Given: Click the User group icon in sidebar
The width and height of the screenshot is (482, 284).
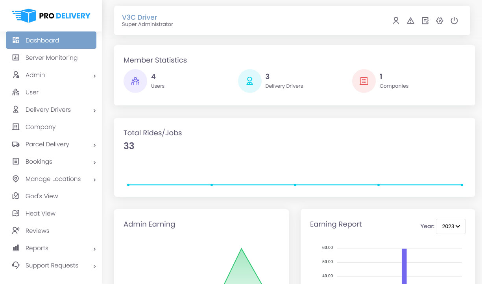Looking at the screenshot, I should [x=16, y=92].
